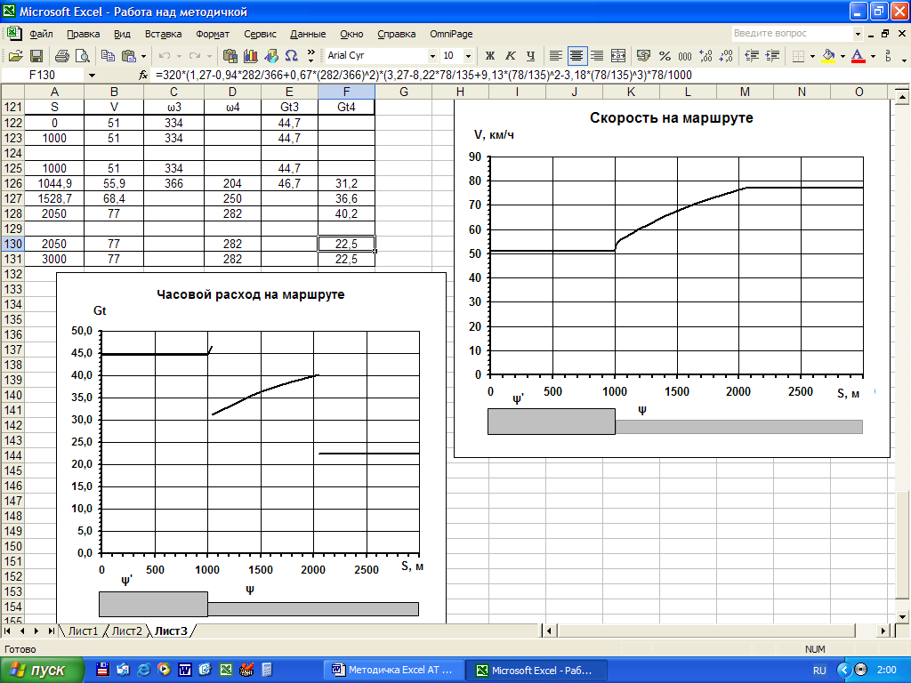Open the Данные menu
911x683 pixels.
pyautogui.click(x=308, y=34)
